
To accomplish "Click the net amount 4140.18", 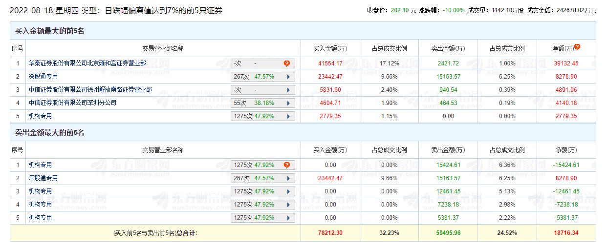I will tap(566, 103).
